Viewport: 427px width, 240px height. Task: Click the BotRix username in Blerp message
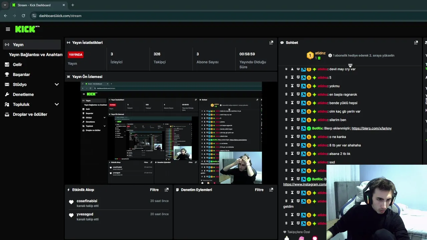coord(318,128)
